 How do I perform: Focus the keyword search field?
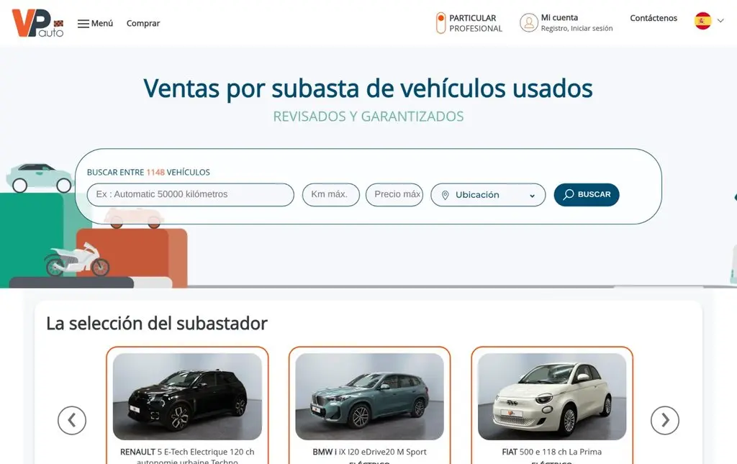[190, 194]
